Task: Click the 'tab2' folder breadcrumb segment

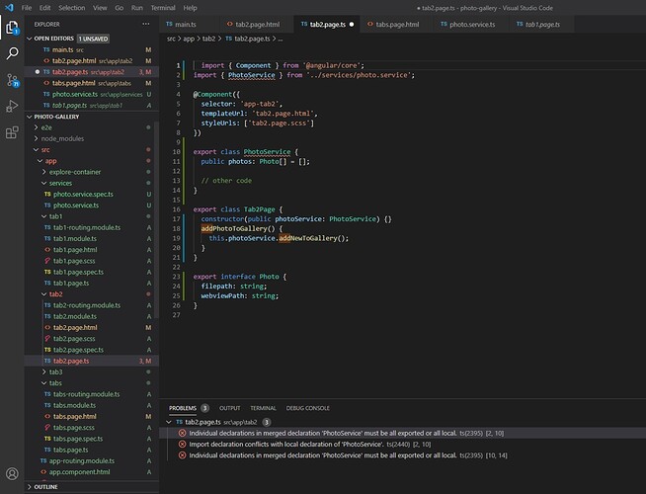Action: click(208, 39)
